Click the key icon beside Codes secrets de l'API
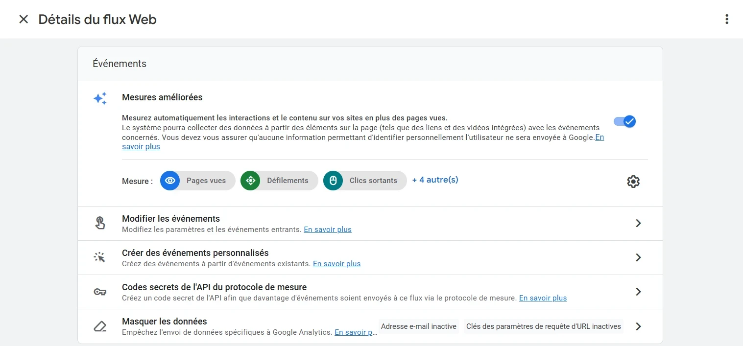This screenshot has width=743, height=346. pyautogui.click(x=100, y=291)
